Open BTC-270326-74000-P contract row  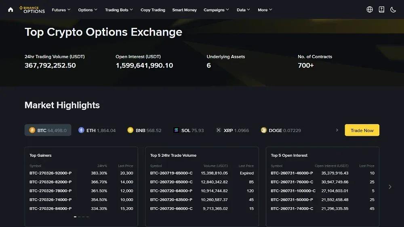[81, 200]
